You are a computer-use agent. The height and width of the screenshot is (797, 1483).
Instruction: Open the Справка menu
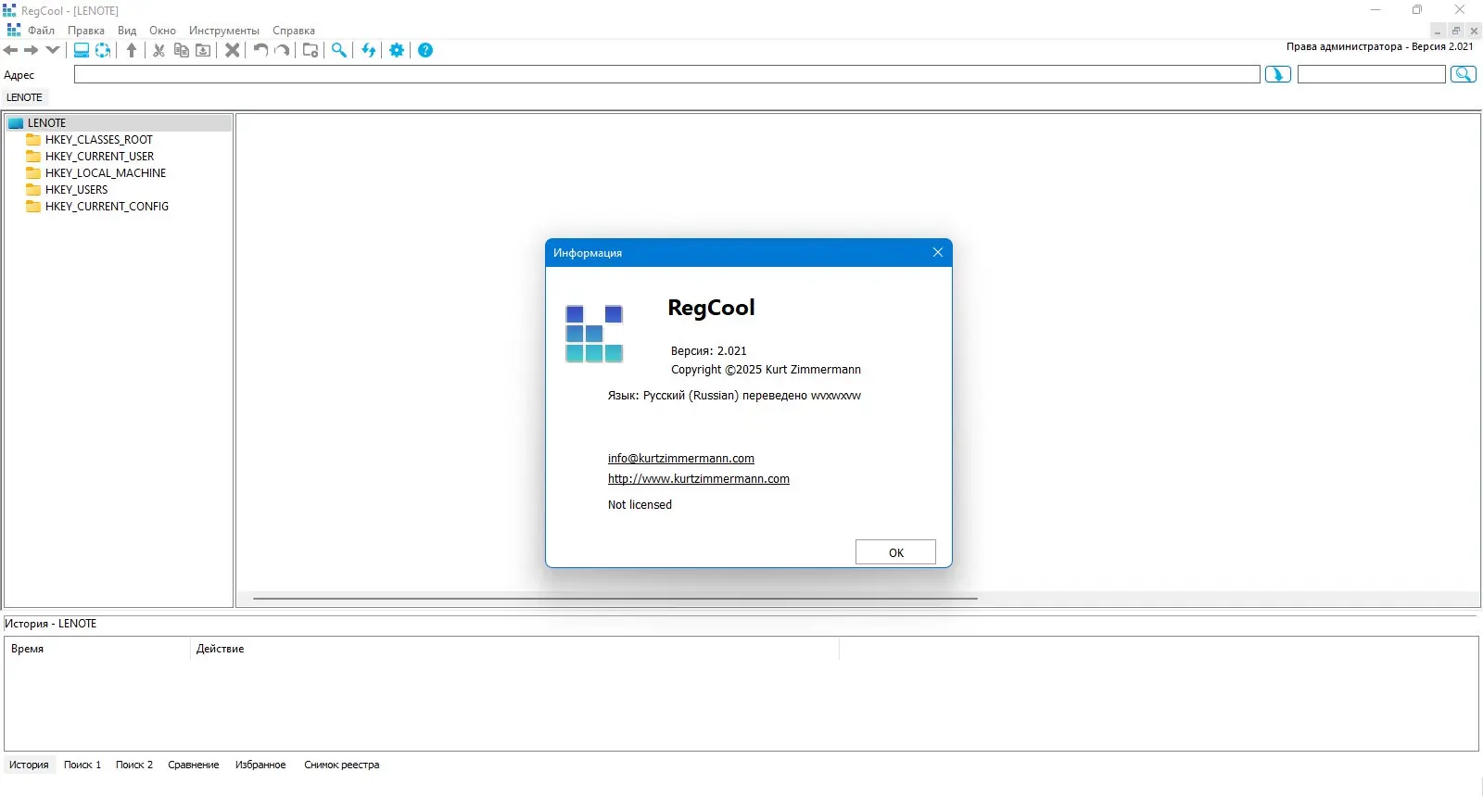[294, 31]
